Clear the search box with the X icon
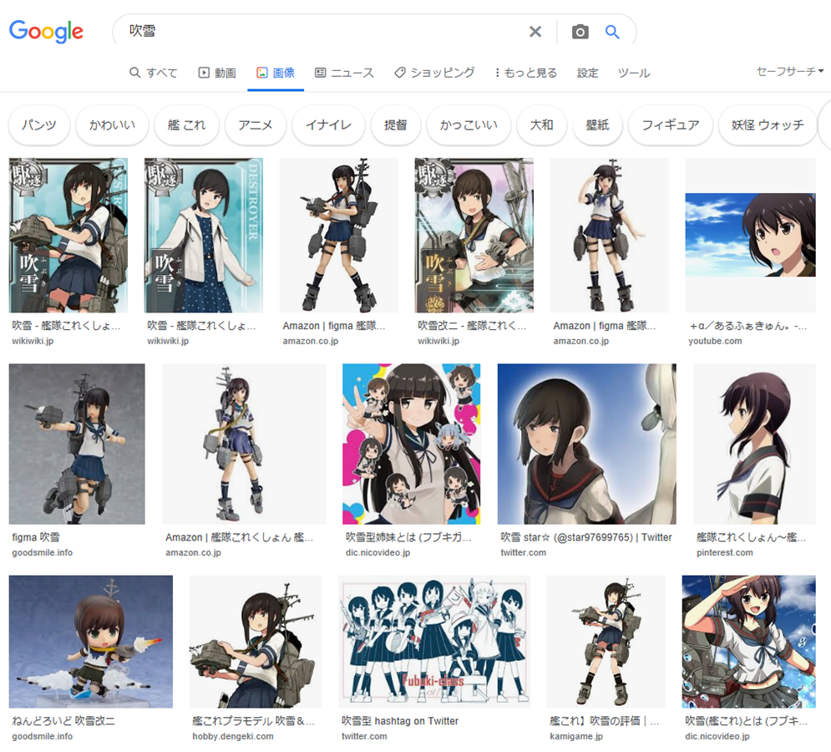The width and height of the screenshot is (831, 752). click(535, 32)
